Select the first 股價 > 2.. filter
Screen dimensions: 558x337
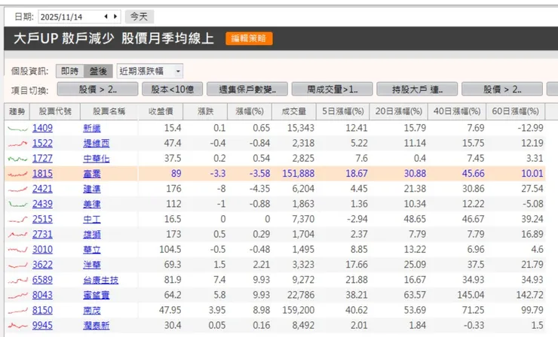click(97, 89)
